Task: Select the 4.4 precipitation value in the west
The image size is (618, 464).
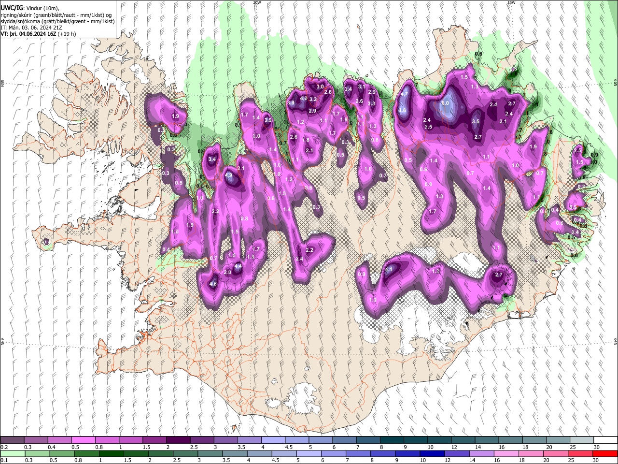Action: 238,266
